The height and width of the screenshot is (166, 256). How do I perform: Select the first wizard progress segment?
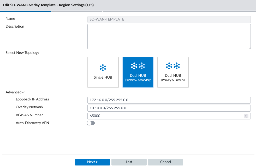(26, 11)
